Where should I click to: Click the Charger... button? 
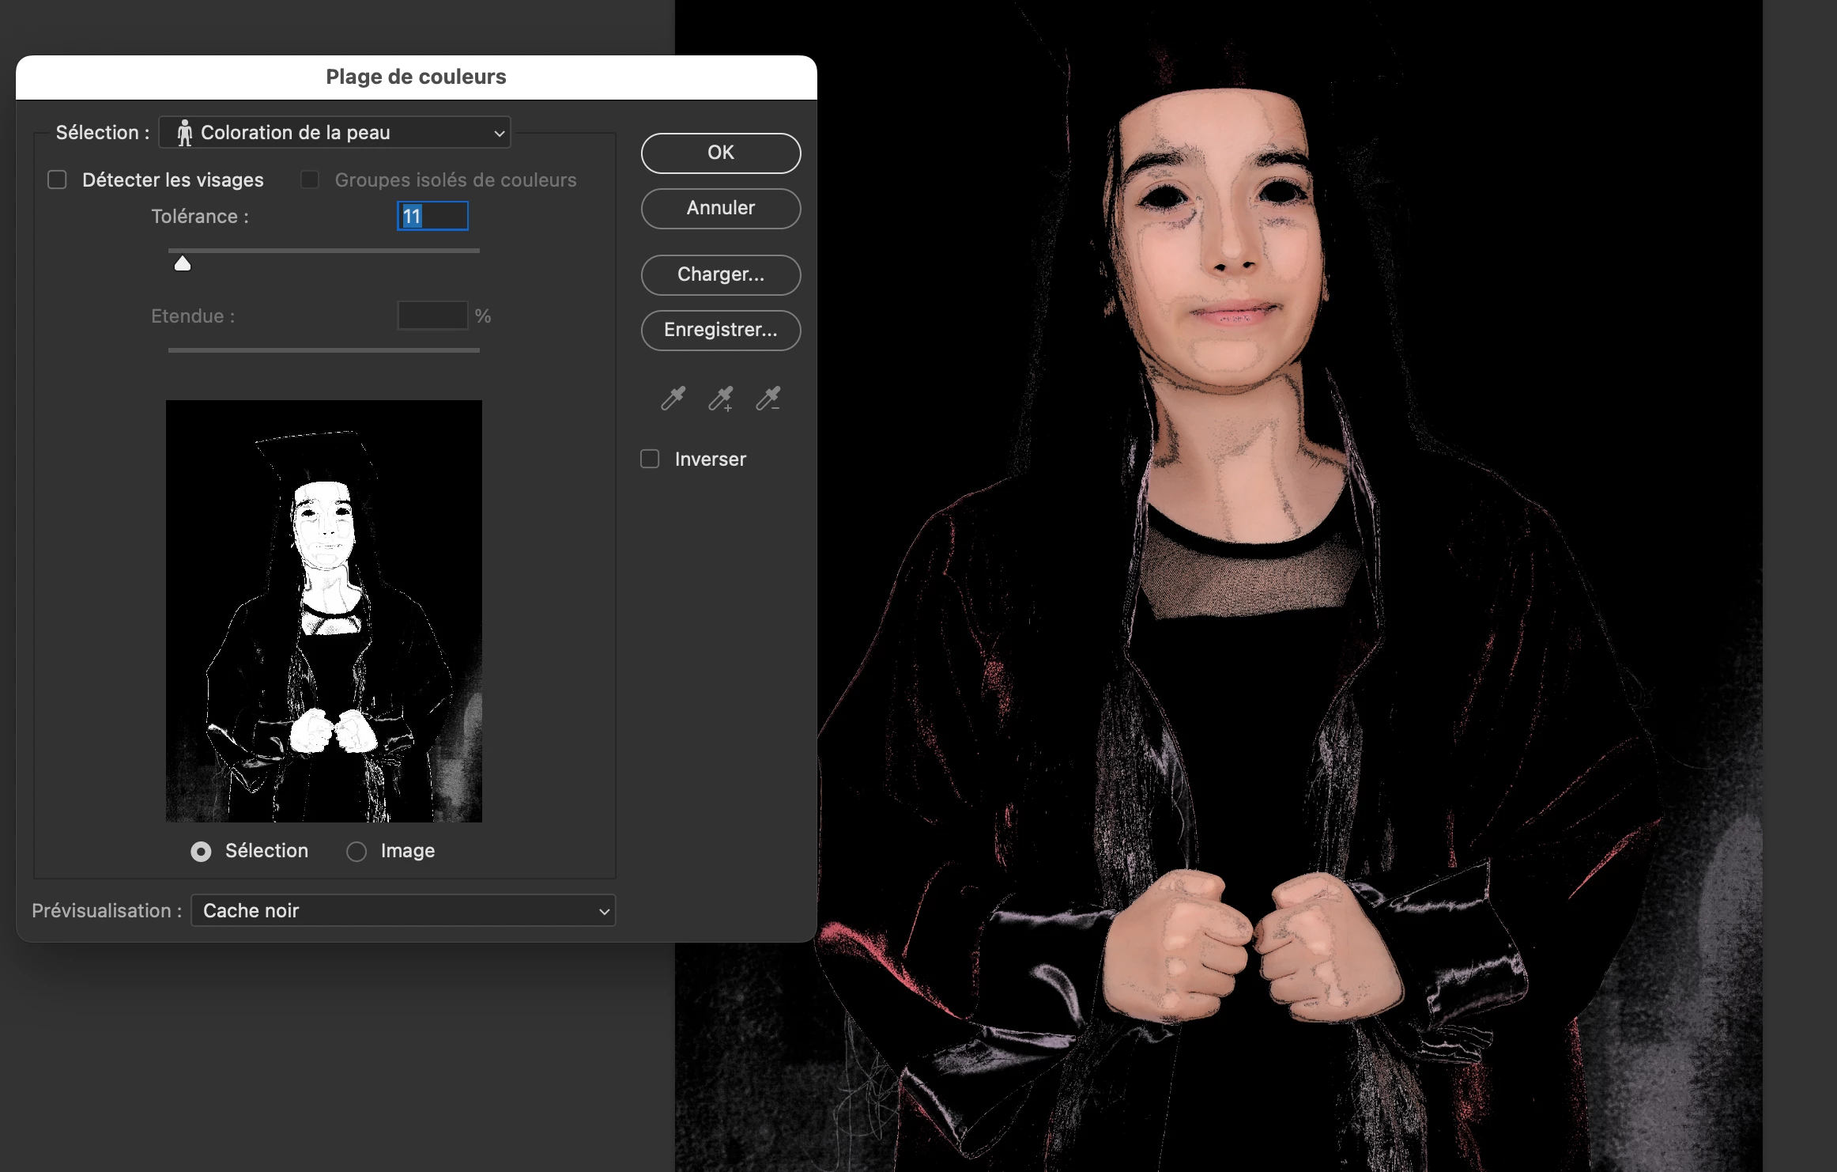pyautogui.click(x=720, y=274)
